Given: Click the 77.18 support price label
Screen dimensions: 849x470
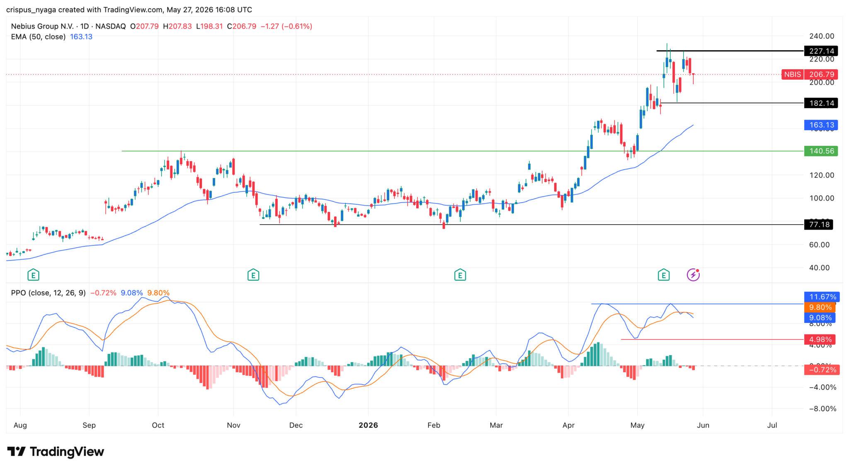Looking at the screenshot, I should click(818, 224).
